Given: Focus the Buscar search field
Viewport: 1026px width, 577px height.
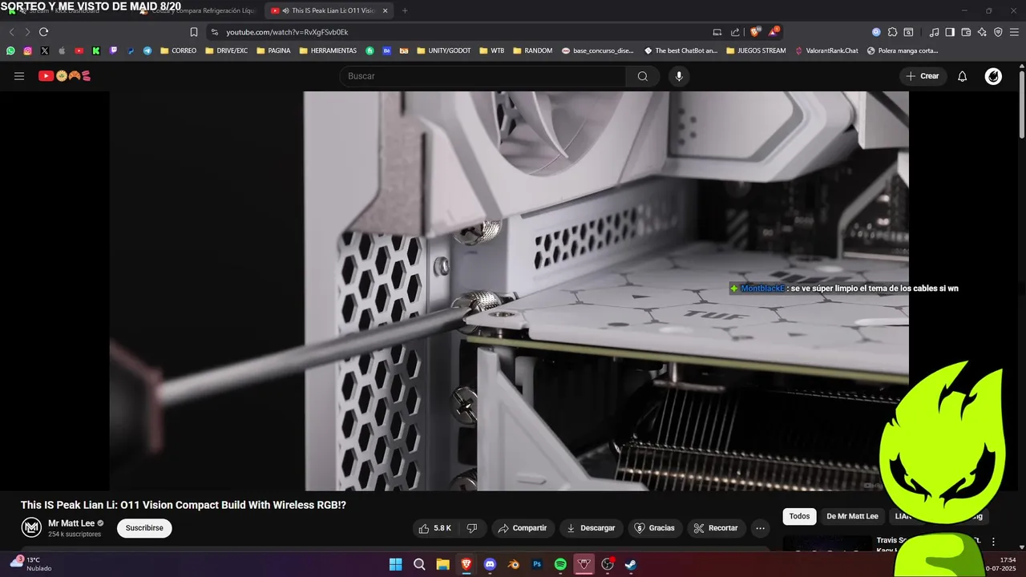Looking at the screenshot, I should 483,76.
